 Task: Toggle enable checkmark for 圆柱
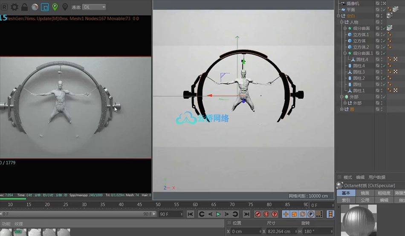coord(384,84)
